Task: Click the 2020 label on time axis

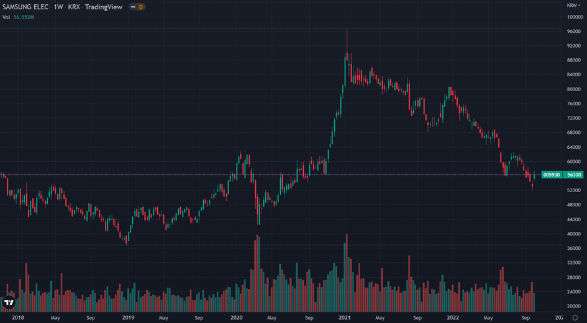Action: (x=236, y=317)
